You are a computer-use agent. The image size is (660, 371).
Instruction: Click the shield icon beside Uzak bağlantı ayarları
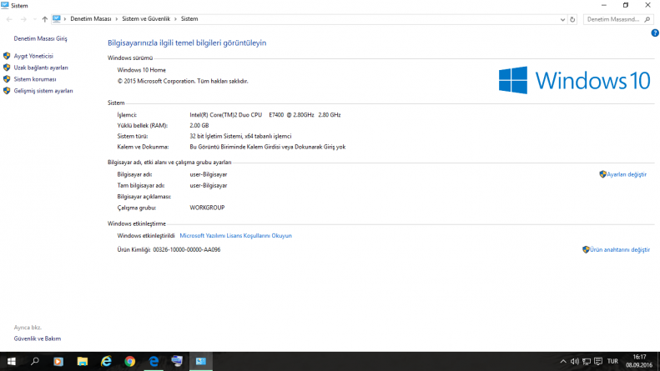(7, 68)
